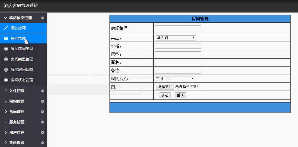Viewport: 298px width, 147px height.
Task: Click the list icon beside 房间管理
Action: coord(6,38)
